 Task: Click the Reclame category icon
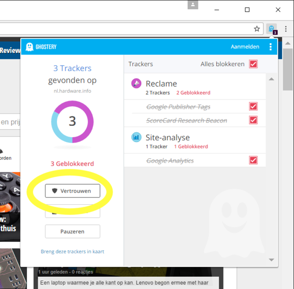point(136,83)
